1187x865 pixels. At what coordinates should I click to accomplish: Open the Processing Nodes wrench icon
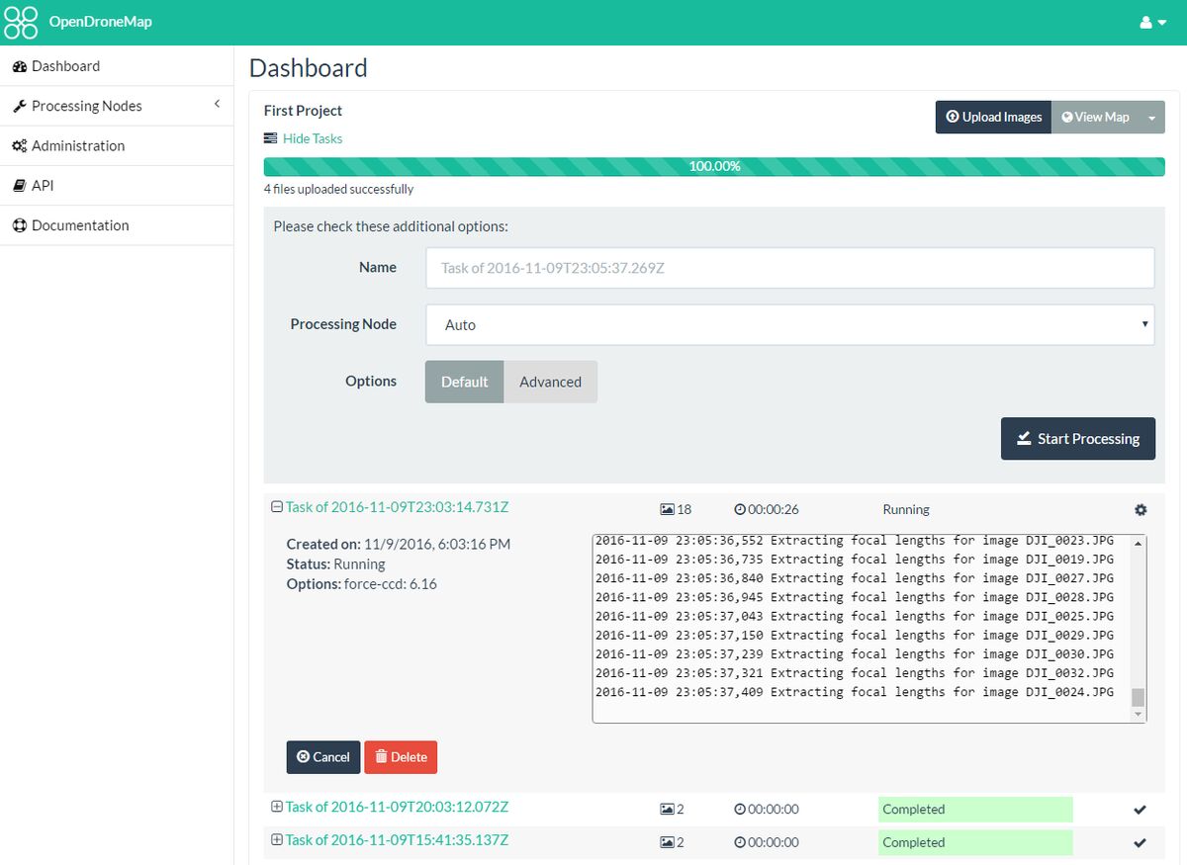(21, 106)
